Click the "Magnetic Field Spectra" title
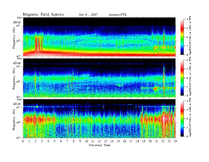Screen dimensions: 209x162 pyautogui.click(x=43, y=15)
